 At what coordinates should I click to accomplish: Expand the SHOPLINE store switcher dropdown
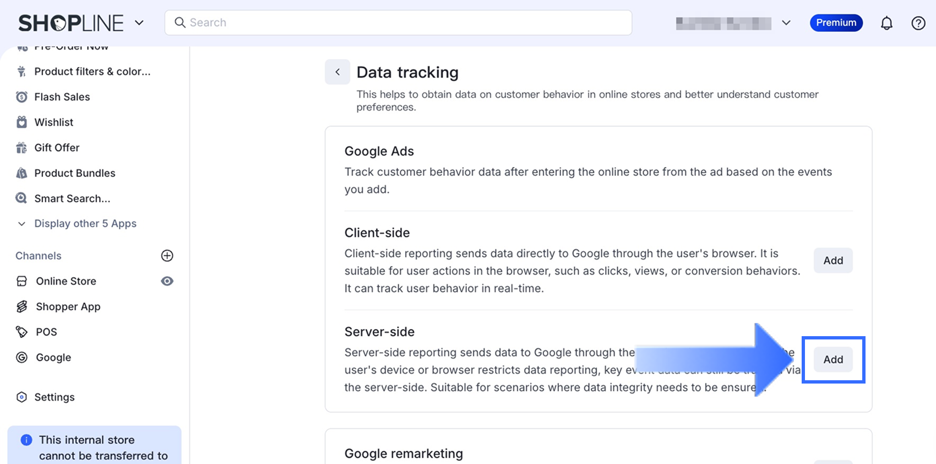(x=139, y=23)
